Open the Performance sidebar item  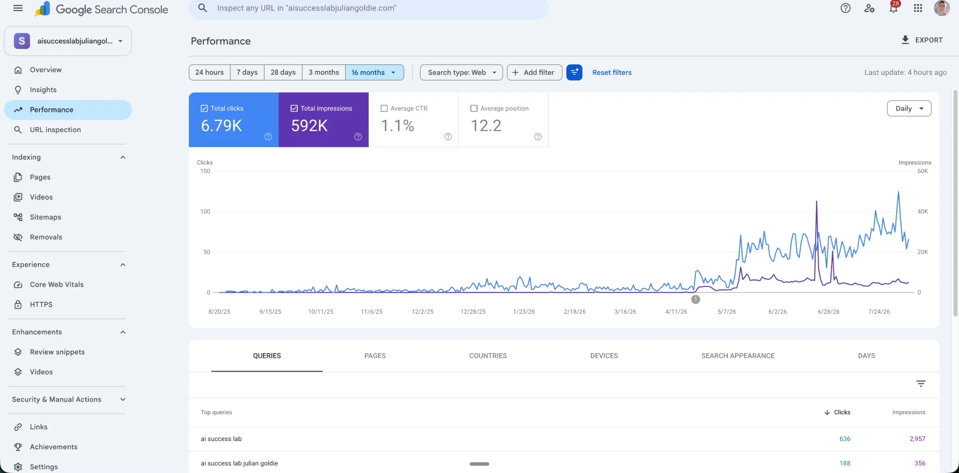pos(68,110)
